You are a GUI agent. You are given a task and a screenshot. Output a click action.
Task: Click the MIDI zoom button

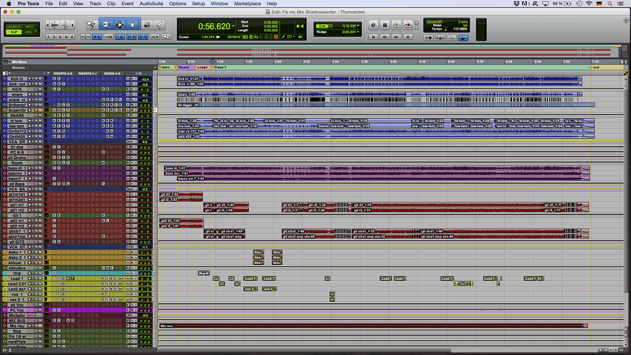pos(65,25)
